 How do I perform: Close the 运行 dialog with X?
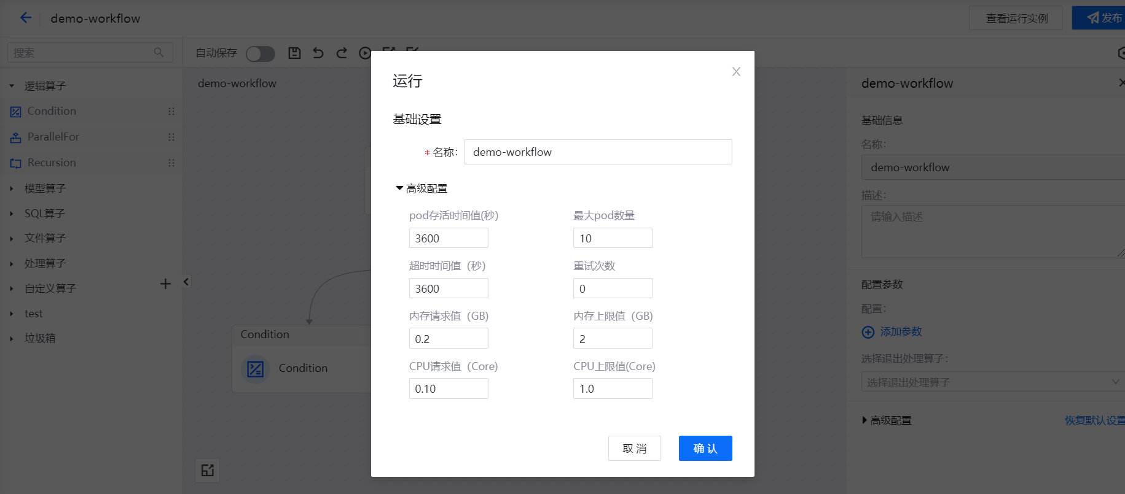[x=736, y=72]
